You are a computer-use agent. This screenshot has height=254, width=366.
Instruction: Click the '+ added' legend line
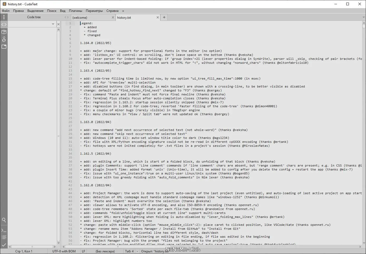pyautogui.click(x=90, y=27)
